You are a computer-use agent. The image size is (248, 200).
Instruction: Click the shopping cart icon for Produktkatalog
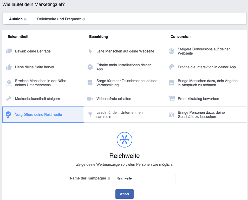[172, 99]
